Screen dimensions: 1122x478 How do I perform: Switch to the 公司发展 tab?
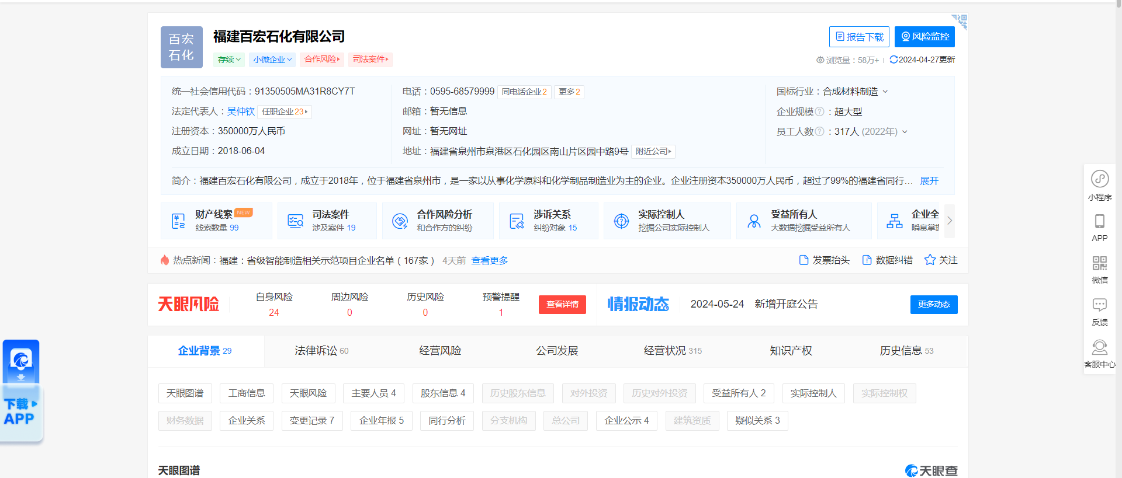(557, 351)
